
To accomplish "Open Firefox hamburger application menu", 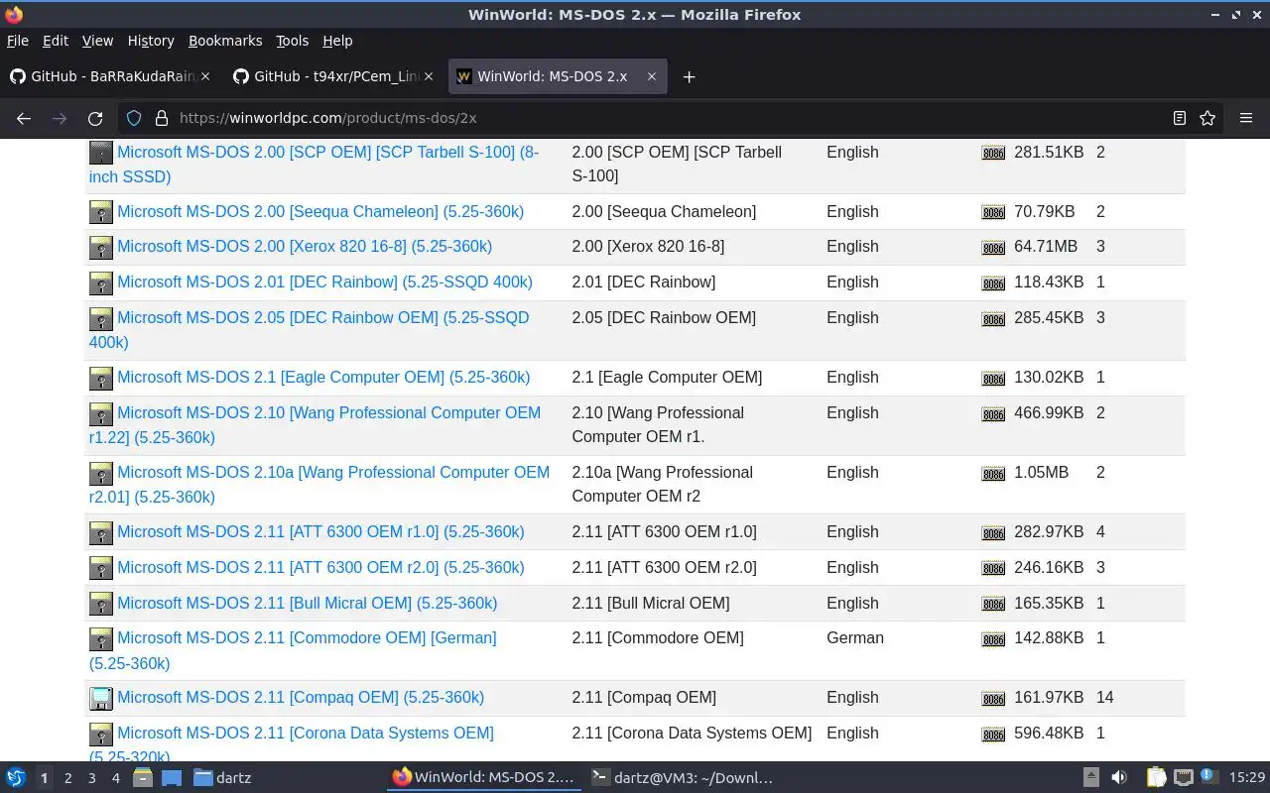I will click(x=1246, y=118).
